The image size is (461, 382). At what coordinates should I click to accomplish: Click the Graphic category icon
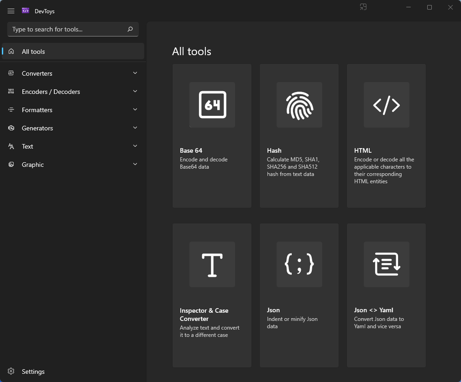11,164
